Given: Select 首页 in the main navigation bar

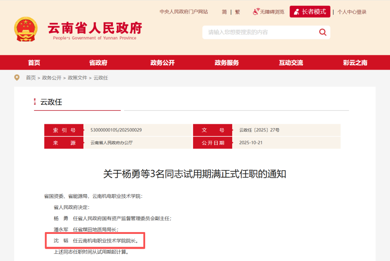Looking at the screenshot, I should [x=34, y=62].
